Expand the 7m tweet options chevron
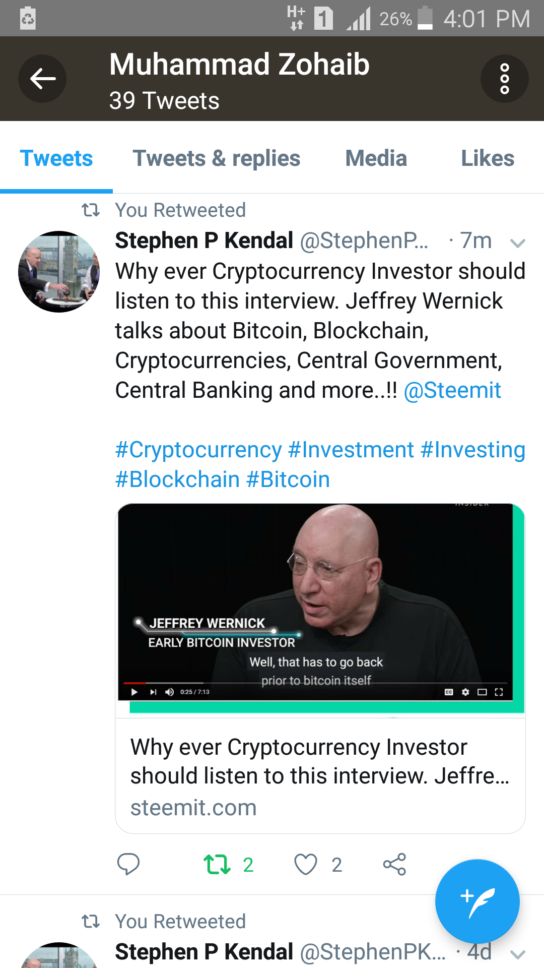This screenshot has width=544, height=968. pos(517,244)
